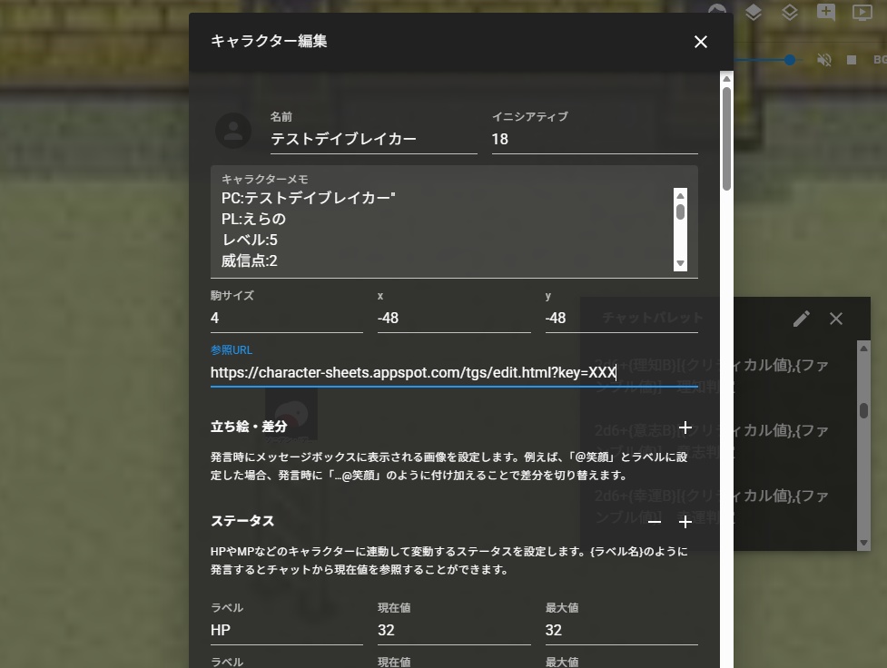Open the add-chat-message icon
This screenshot has height=668, width=887.
[x=827, y=14]
